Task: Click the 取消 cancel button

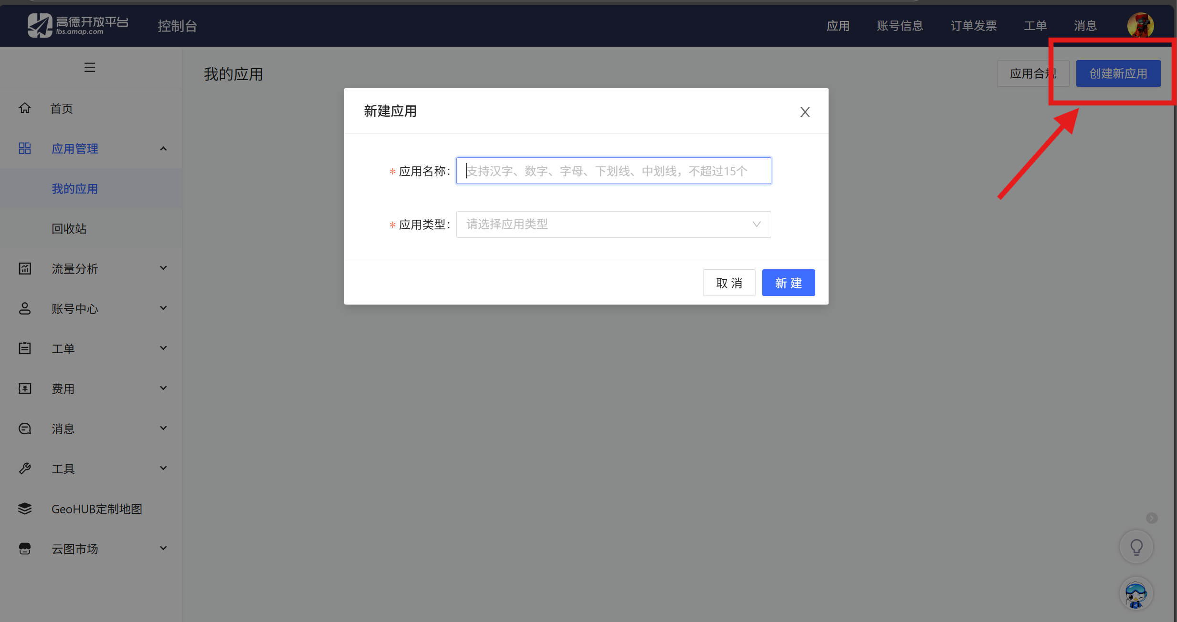Action: click(x=729, y=283)
